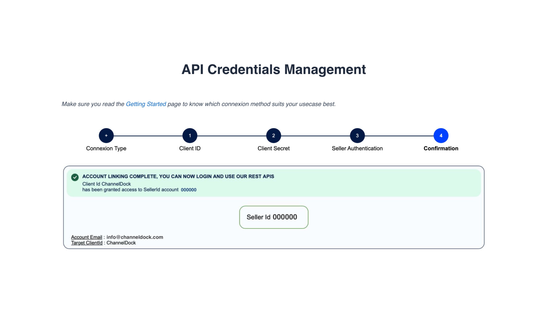Screen dimensions: 555x312
Task: Select step 2 circle for Client Secret
Action: [274, 136]
